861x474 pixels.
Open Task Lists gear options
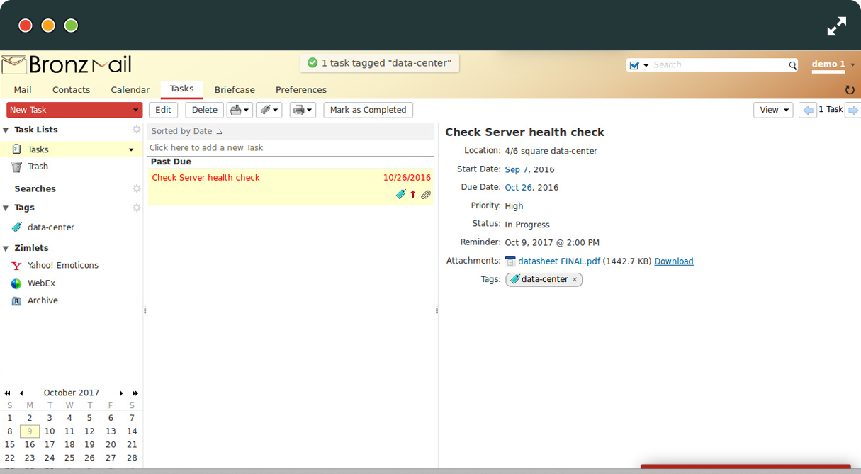point(137,130)
